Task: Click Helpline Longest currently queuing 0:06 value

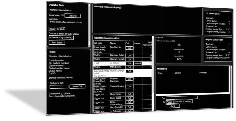Action: click(x=228, y=58)
